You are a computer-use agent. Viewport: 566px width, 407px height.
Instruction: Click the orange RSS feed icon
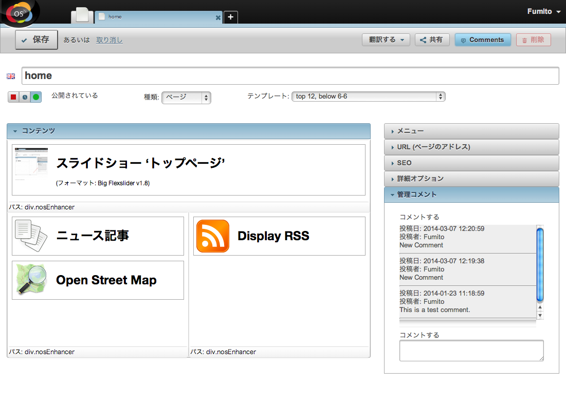coord(213,236)
